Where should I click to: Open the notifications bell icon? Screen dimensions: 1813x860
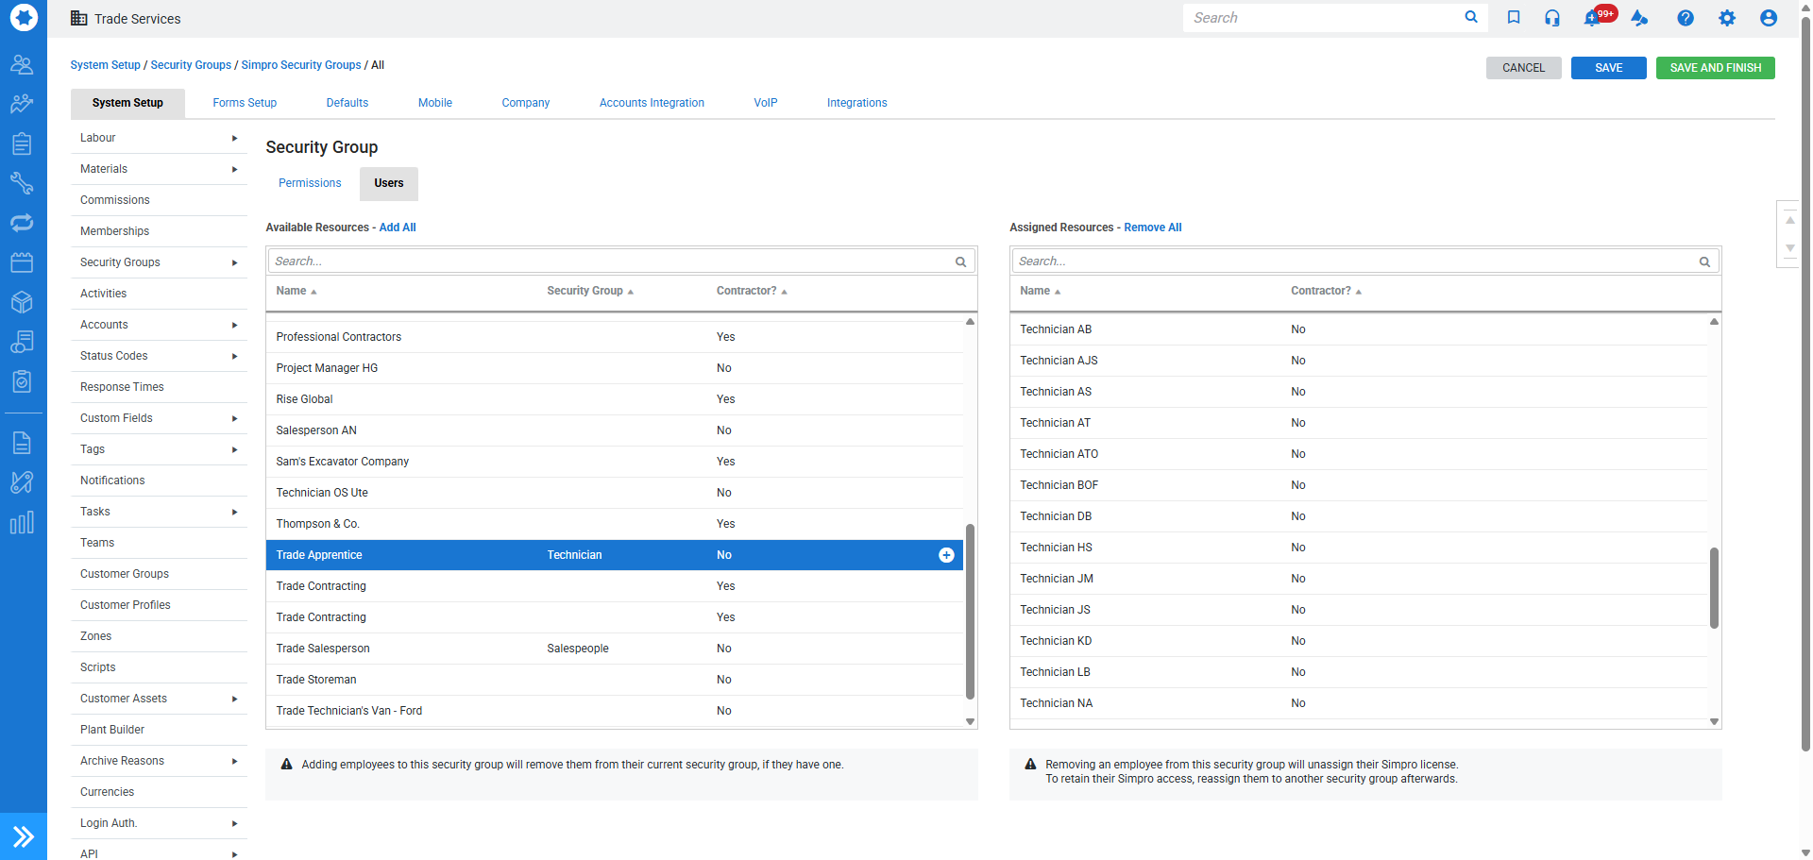point(1593,18)
